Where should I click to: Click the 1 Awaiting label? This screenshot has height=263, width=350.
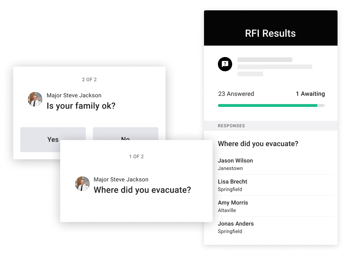(310, 94)
